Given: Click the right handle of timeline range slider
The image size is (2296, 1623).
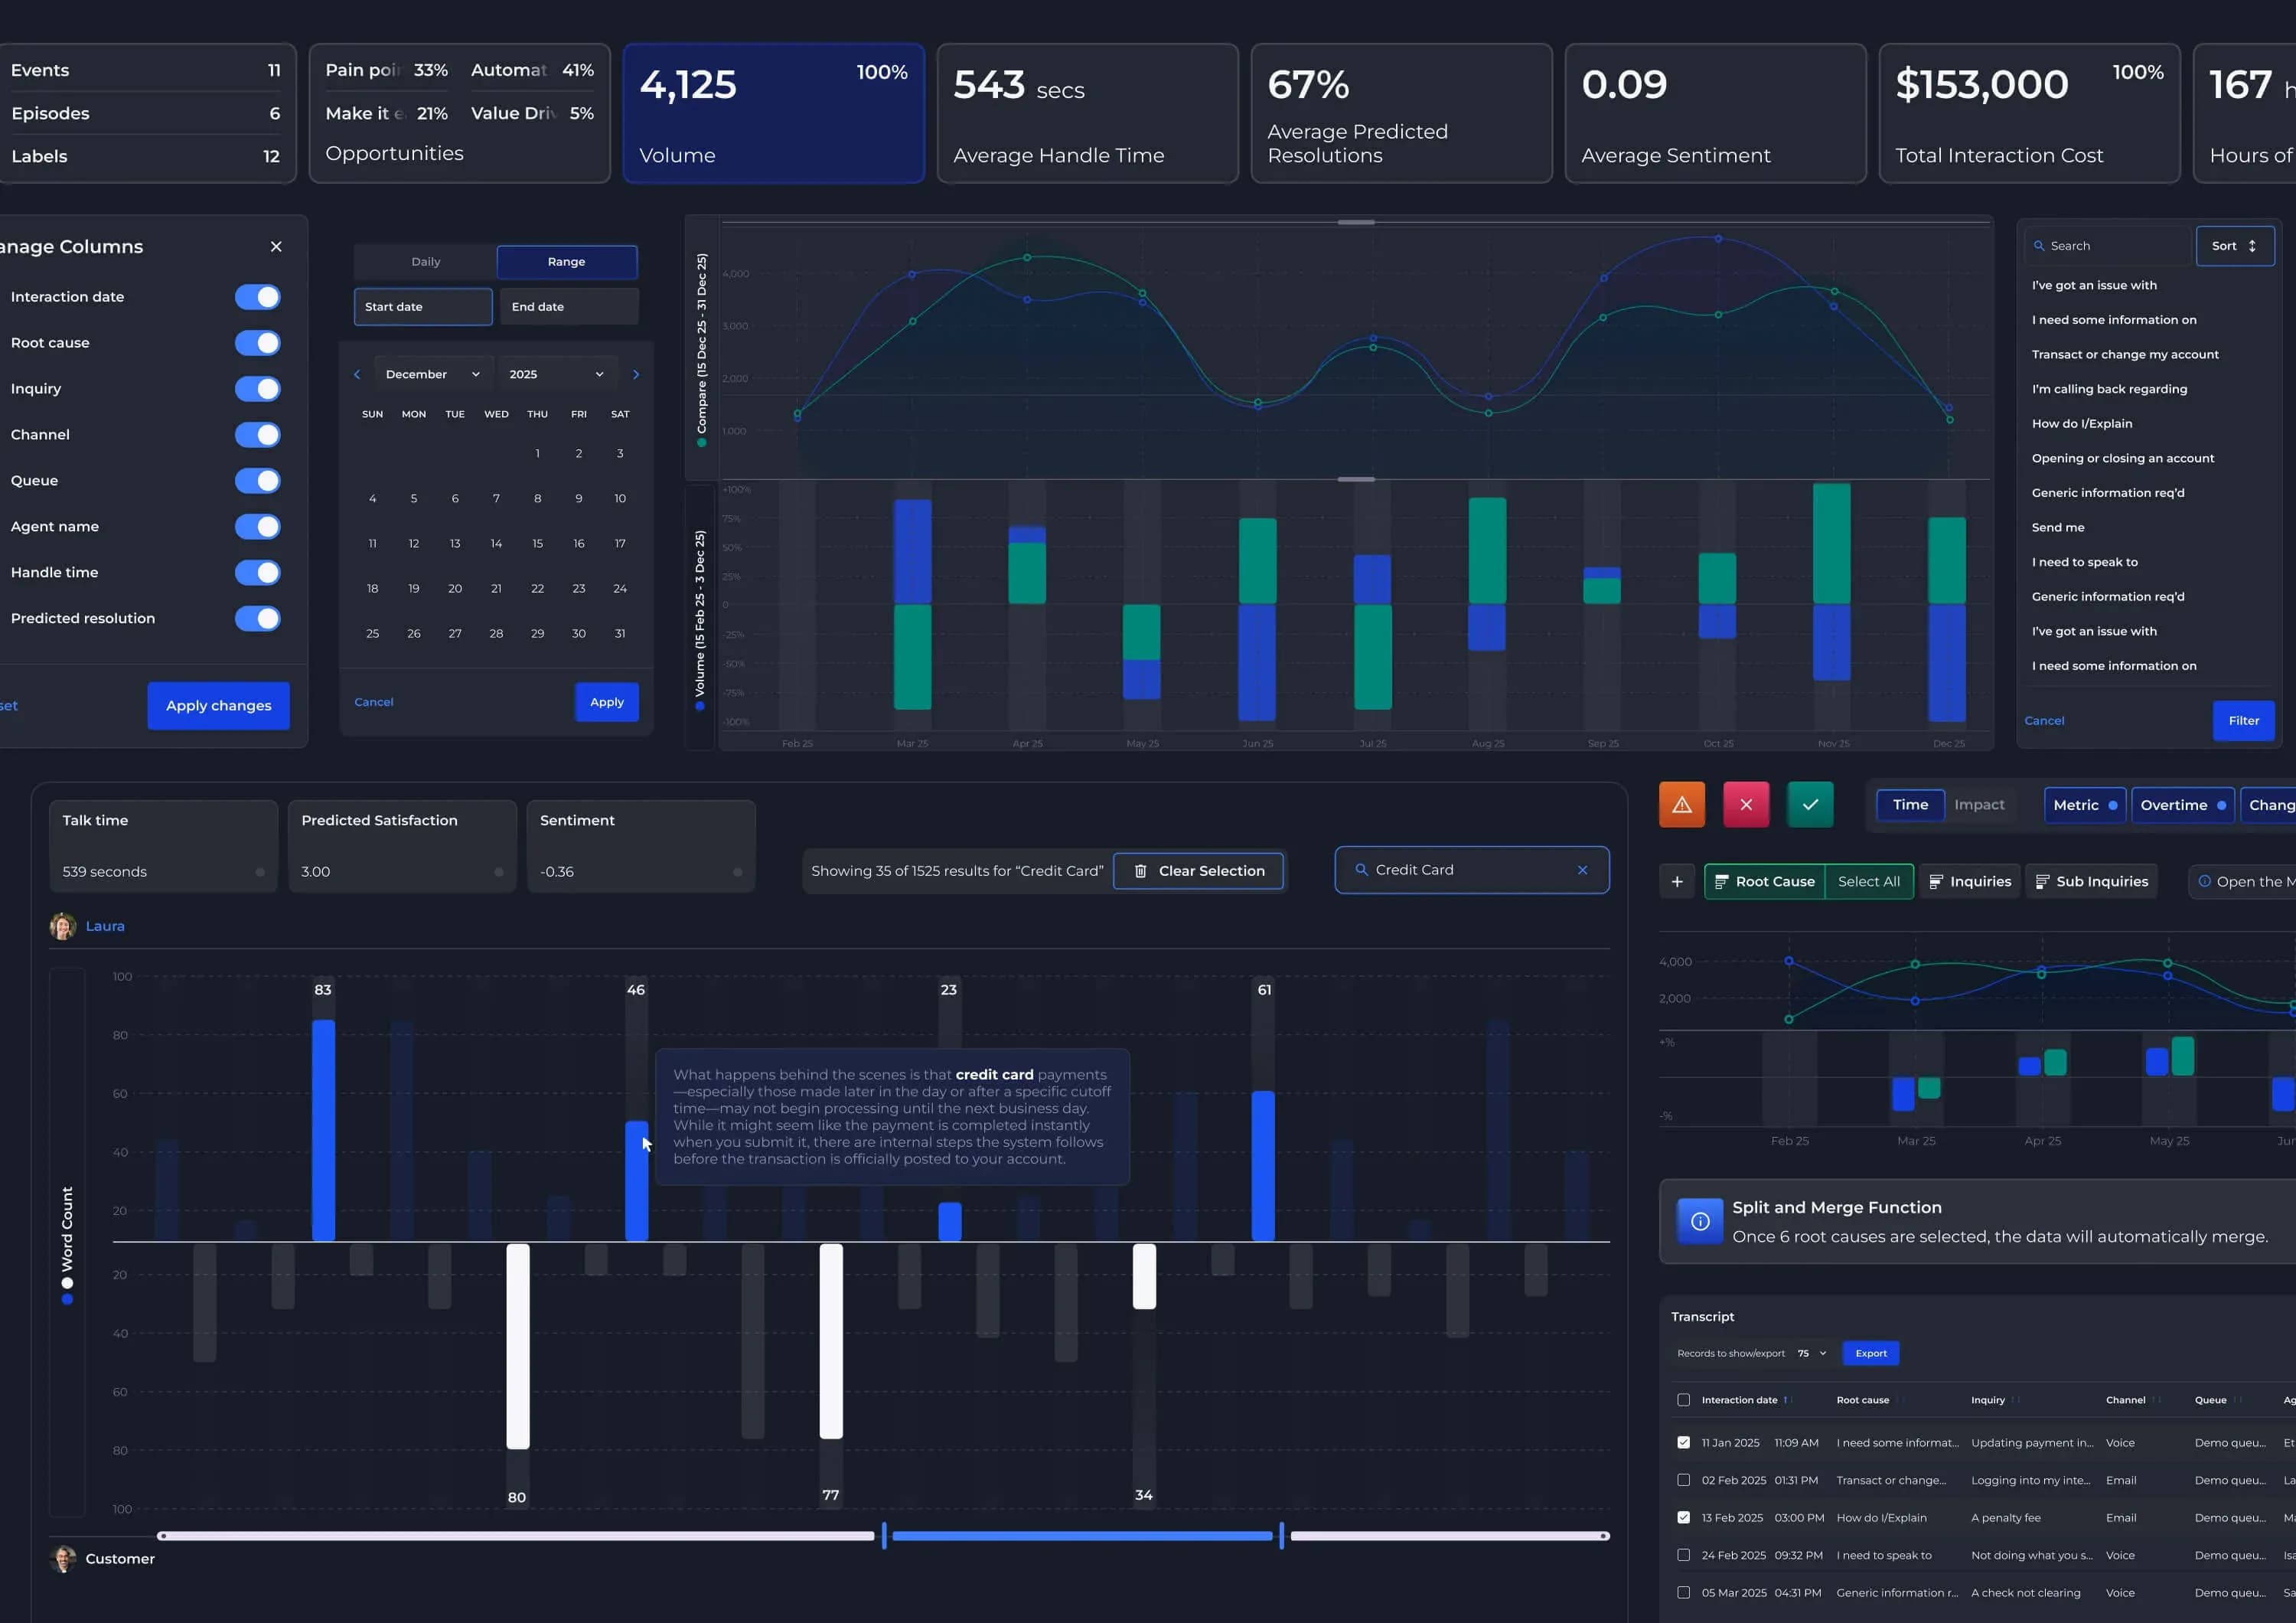Looking at the screenshot, I should tap(1281, 1536).
